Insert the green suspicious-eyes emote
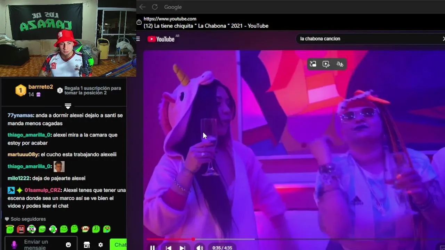Image resolution: width=445 pixels, height=250 pixels. point(96,229)
